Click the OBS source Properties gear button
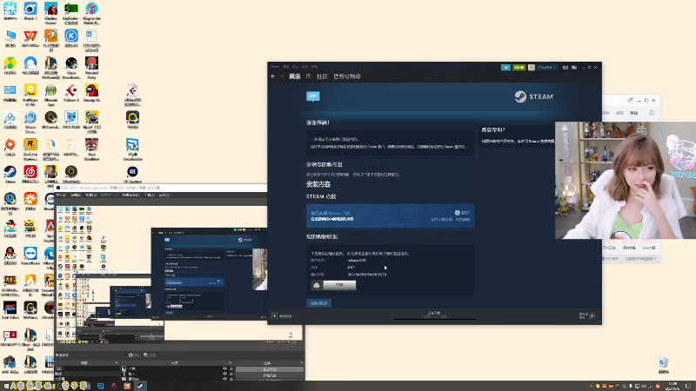This screenshot has height=391, width=696. [134, 355]
